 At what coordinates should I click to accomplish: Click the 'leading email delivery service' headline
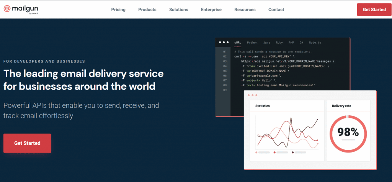click(x=83, y=80)
